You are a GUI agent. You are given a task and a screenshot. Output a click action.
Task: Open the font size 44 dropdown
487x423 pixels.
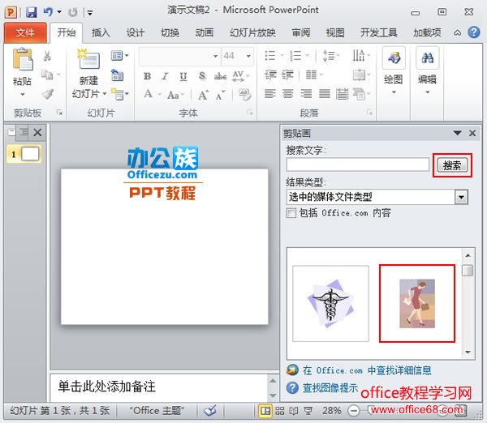(248, 56)
